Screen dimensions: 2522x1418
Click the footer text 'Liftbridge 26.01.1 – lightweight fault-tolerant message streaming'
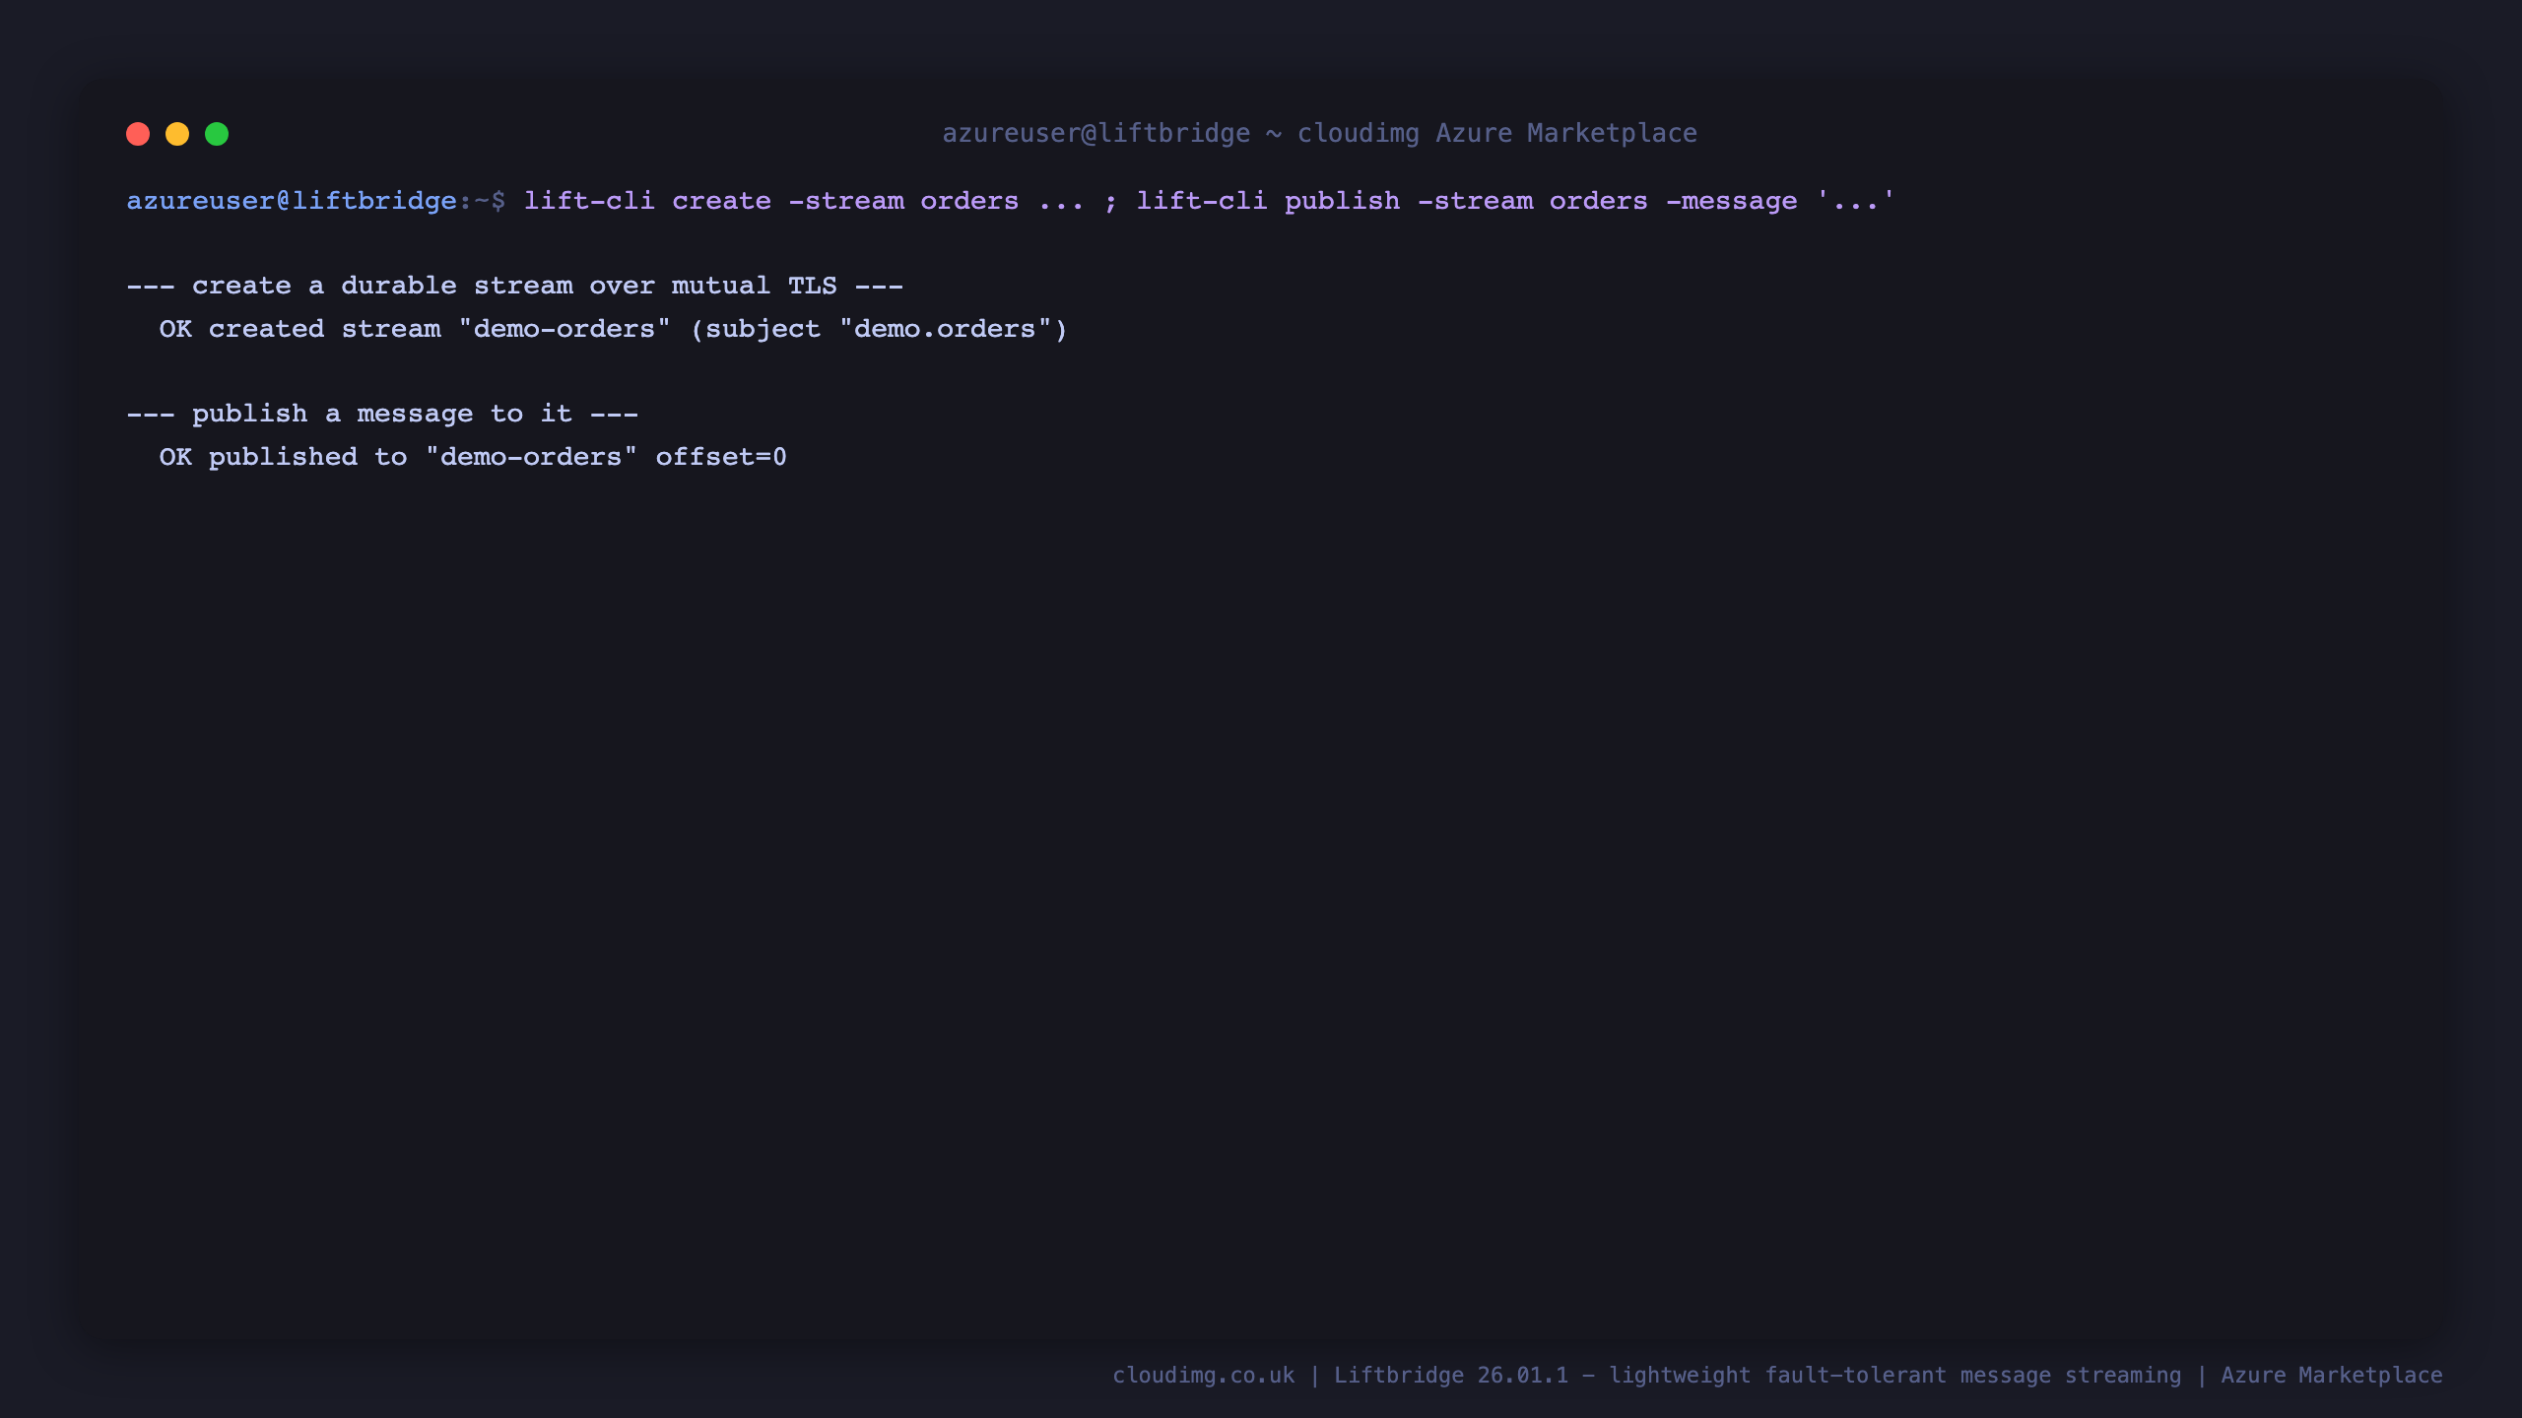point(1758,1376)
